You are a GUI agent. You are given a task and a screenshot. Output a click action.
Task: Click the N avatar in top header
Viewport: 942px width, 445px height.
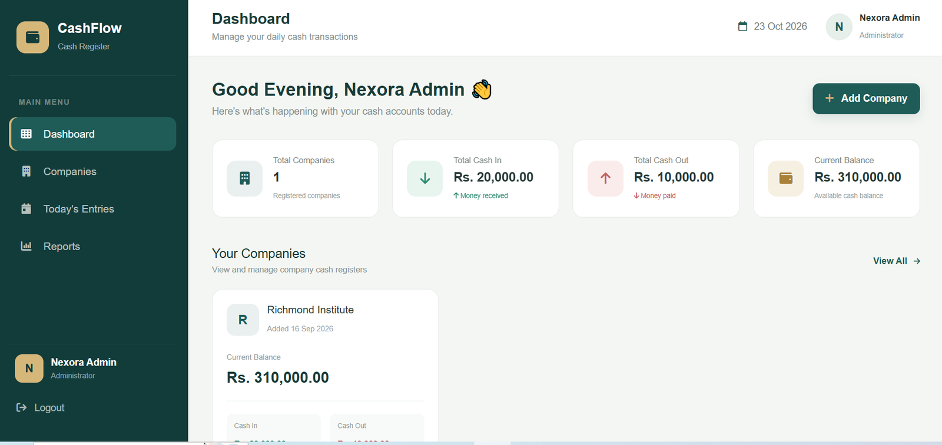click(839, 26)
